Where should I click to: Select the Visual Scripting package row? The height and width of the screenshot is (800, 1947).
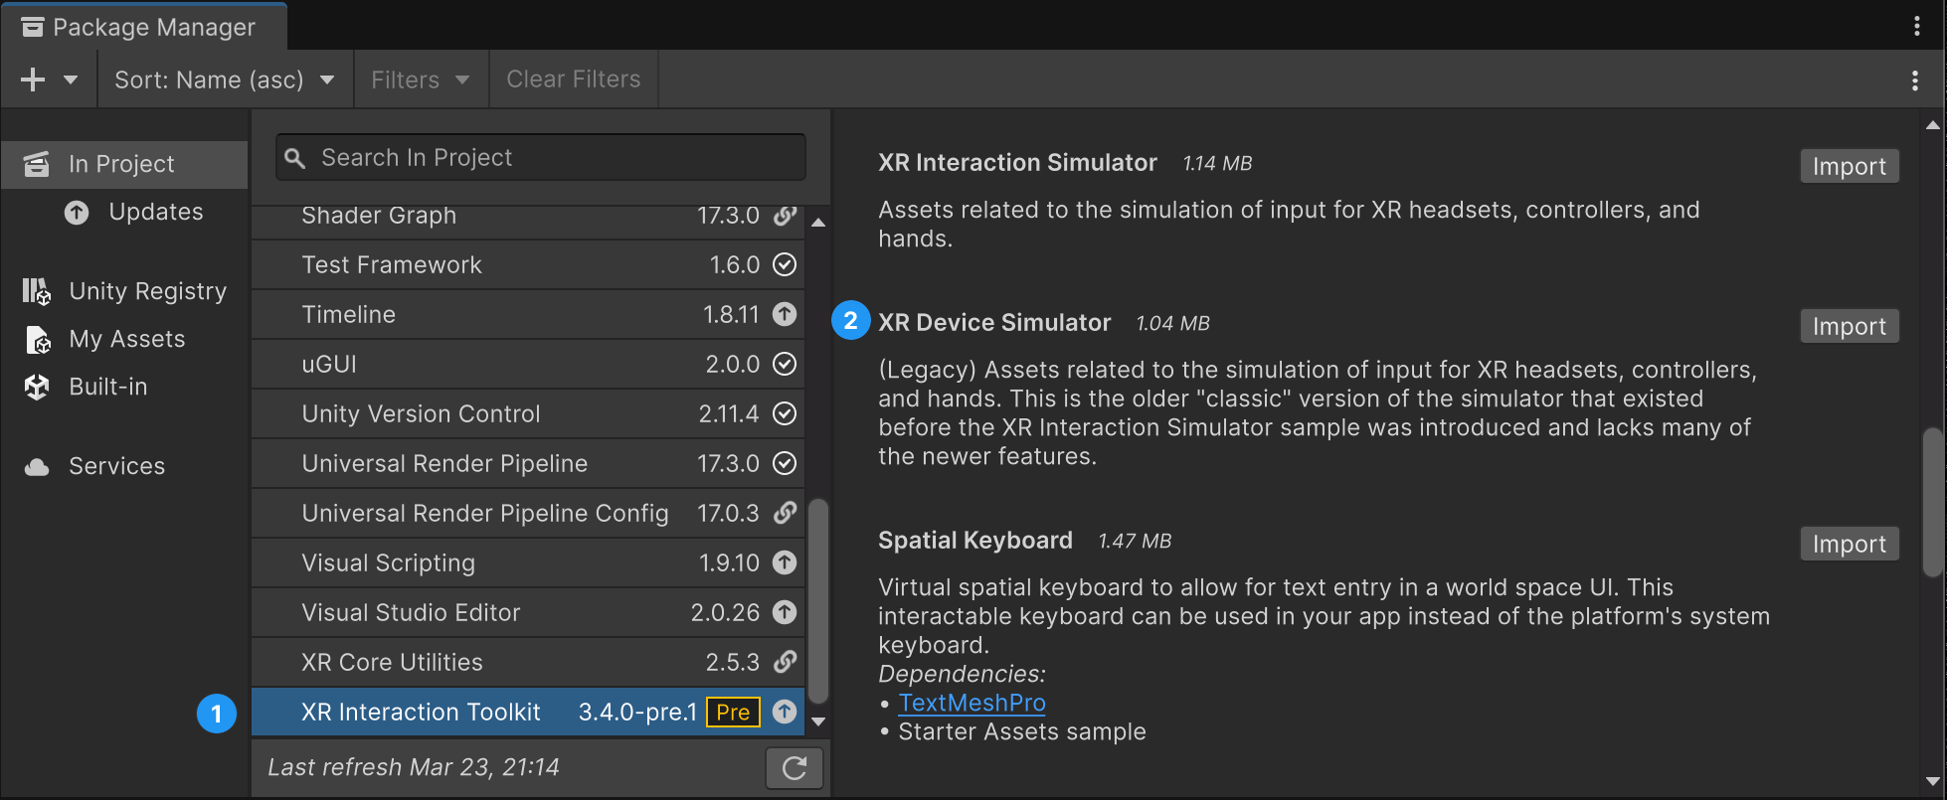(x=528, y=562)
